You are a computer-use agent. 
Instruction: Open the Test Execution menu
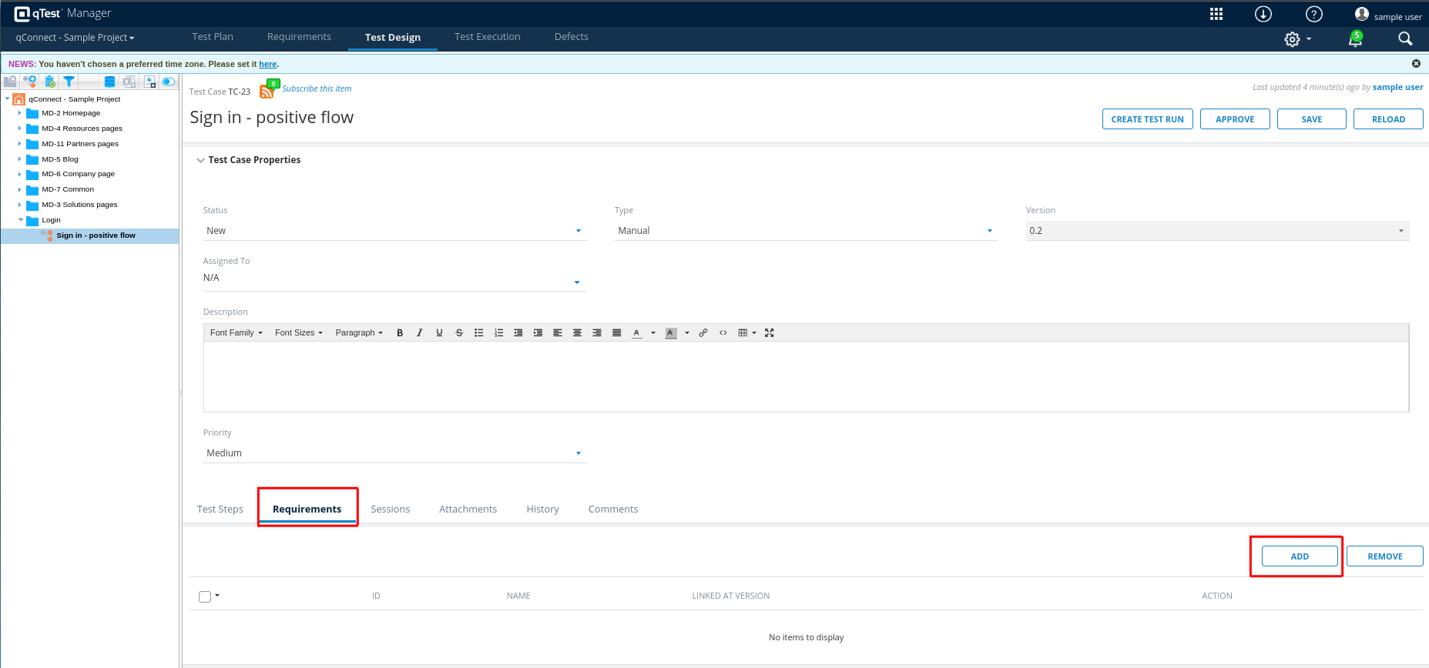(487, 37)
